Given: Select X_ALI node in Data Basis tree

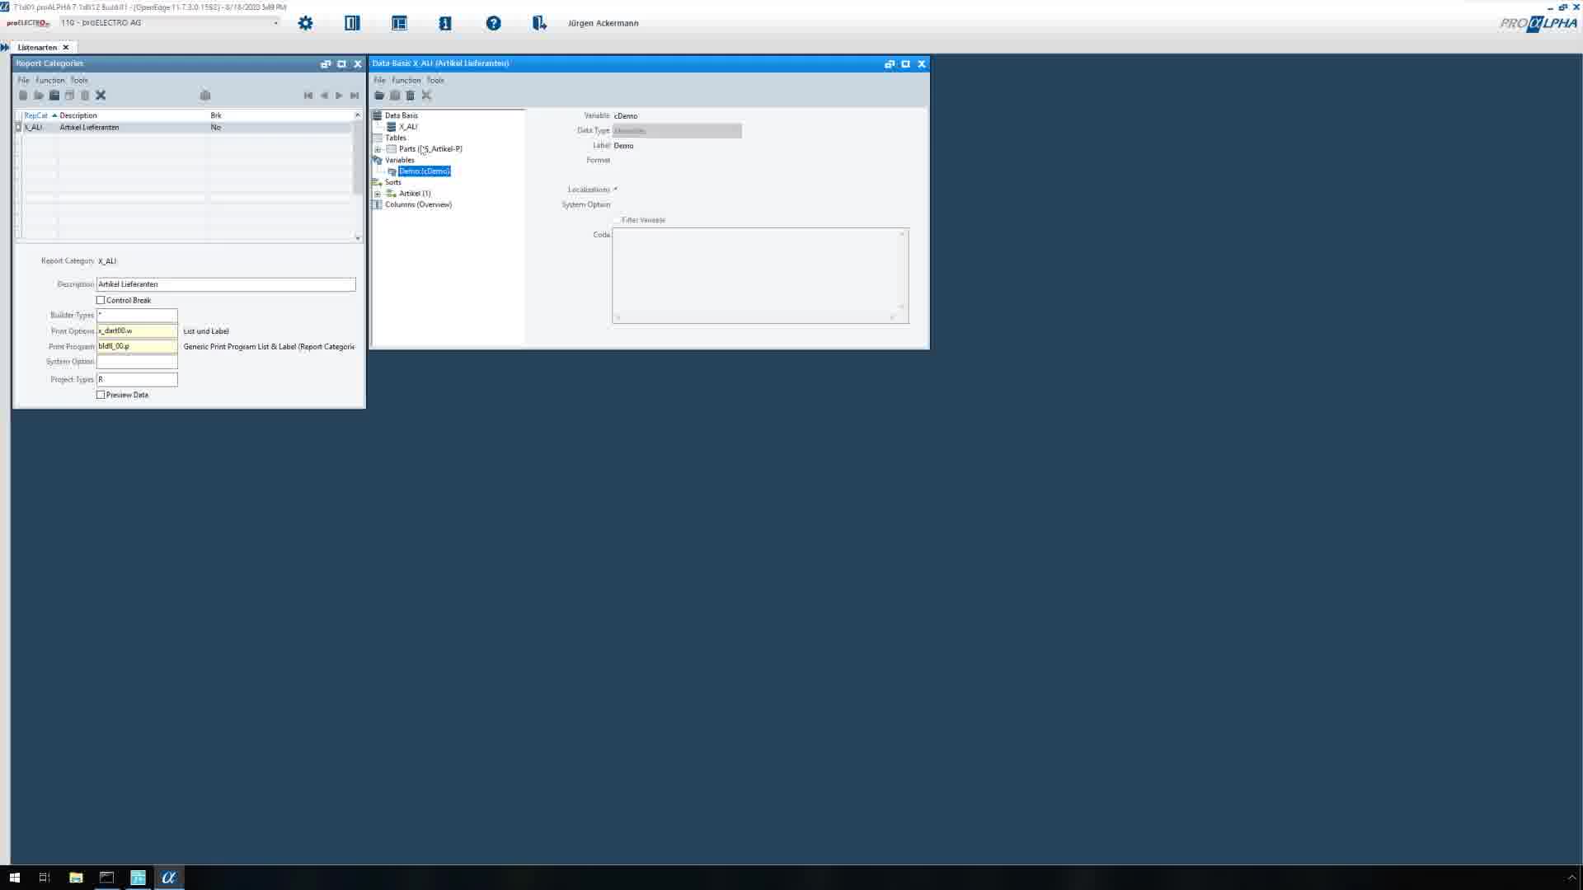Looking at the screenshot, I should 408,127.
